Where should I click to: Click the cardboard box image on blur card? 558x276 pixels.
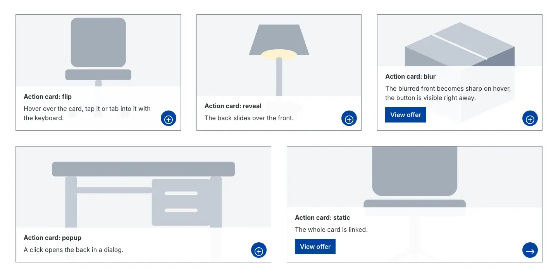[460, 44]
